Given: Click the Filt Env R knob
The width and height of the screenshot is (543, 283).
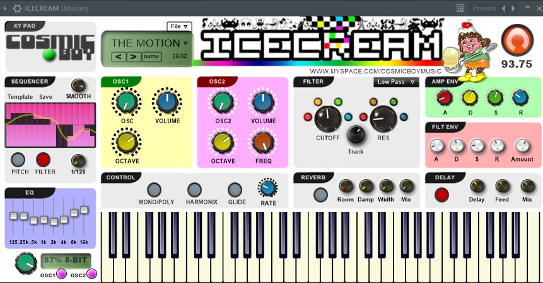Looking at the screenshot, I should point(498,146).
